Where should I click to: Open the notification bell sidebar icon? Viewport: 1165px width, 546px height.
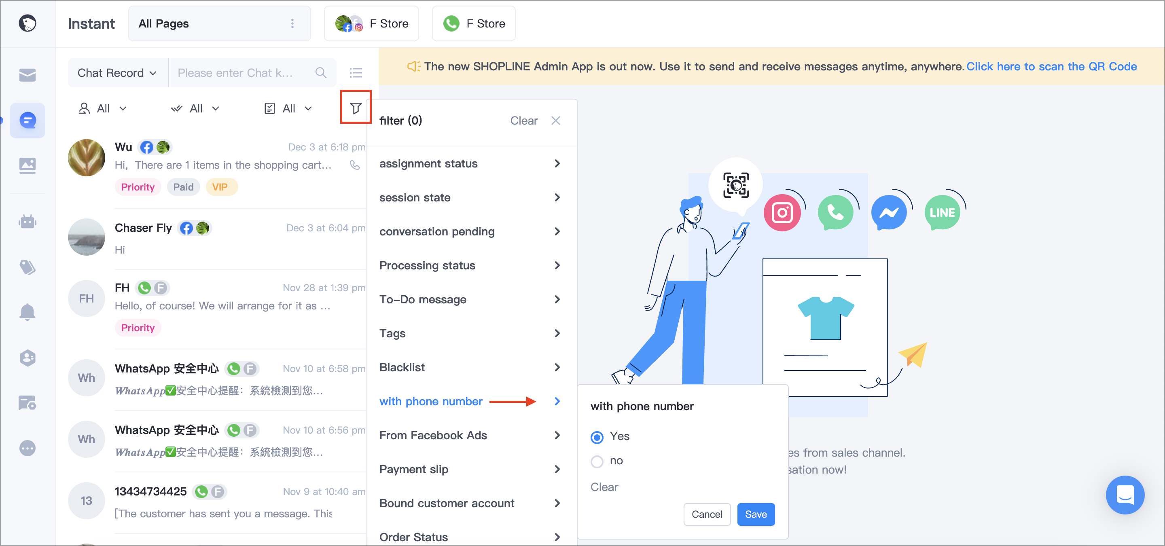28,312
